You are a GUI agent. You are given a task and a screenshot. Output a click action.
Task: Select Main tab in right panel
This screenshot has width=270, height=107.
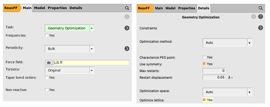[x=159, y=8]
